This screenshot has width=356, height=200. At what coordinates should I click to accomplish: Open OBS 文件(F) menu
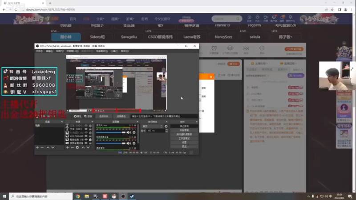point(39,51)
